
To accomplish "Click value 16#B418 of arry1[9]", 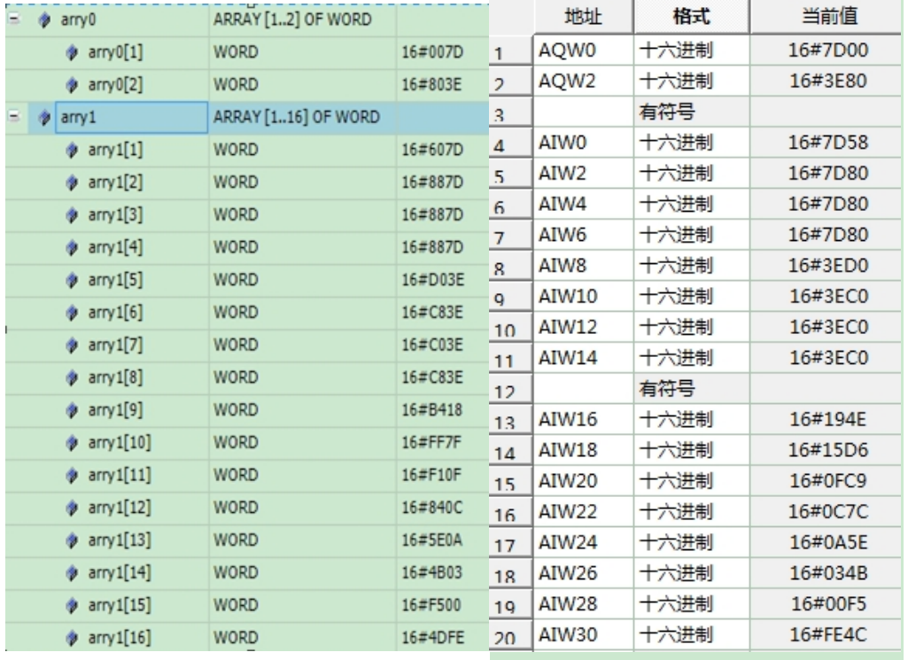I will [432, 410].
